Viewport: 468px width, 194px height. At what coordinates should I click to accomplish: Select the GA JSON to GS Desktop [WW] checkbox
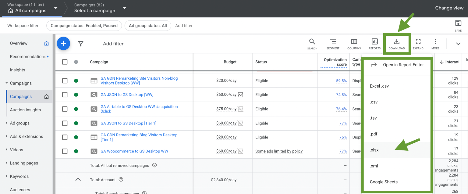point(65,95)
